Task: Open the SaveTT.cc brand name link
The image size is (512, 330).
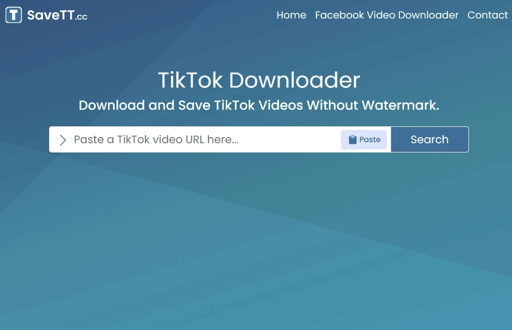Action: (x=57, y=15)
